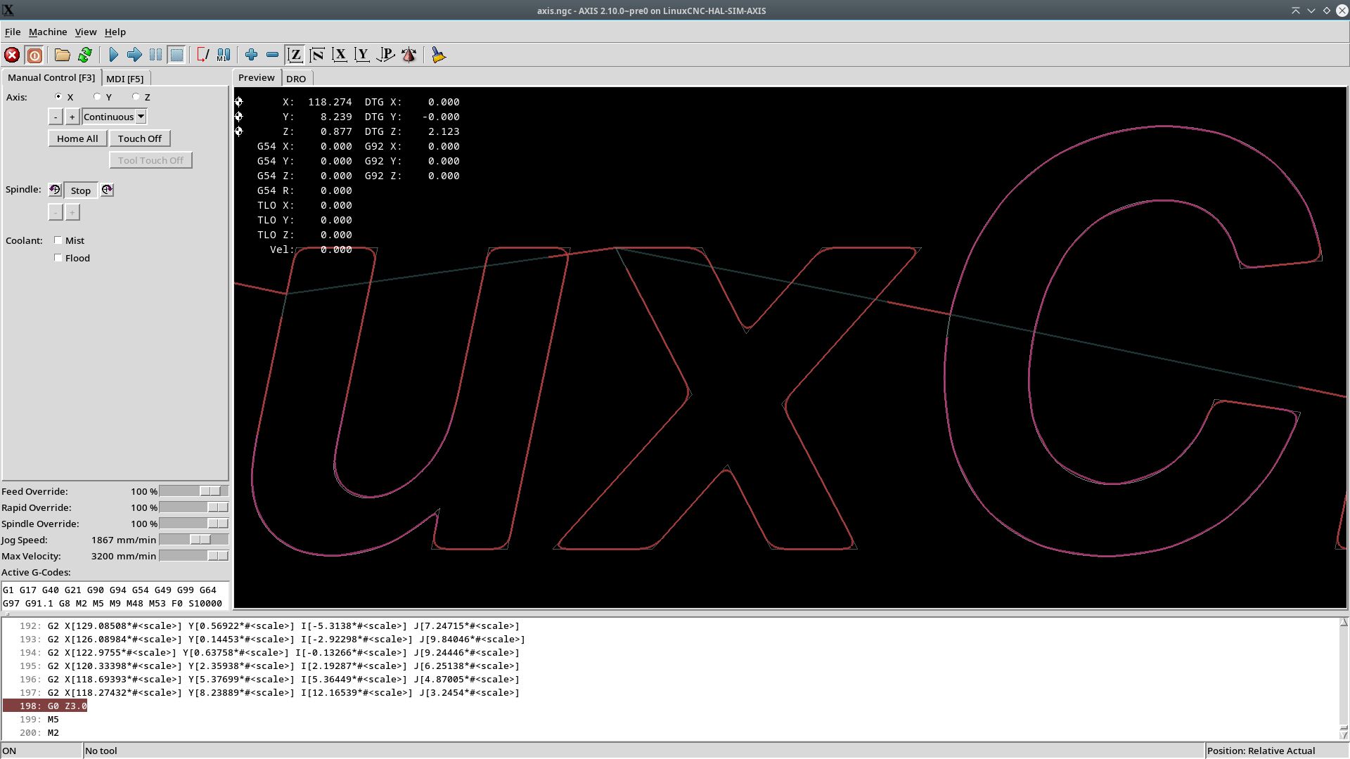Toggle the Emergency Stop button
This screenshot has height=759, width=1350.
pos(12,55)
